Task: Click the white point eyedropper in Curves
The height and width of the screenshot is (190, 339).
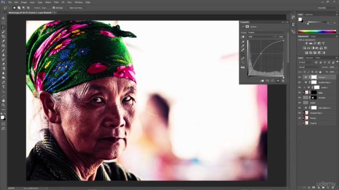Action: [243, 50]
